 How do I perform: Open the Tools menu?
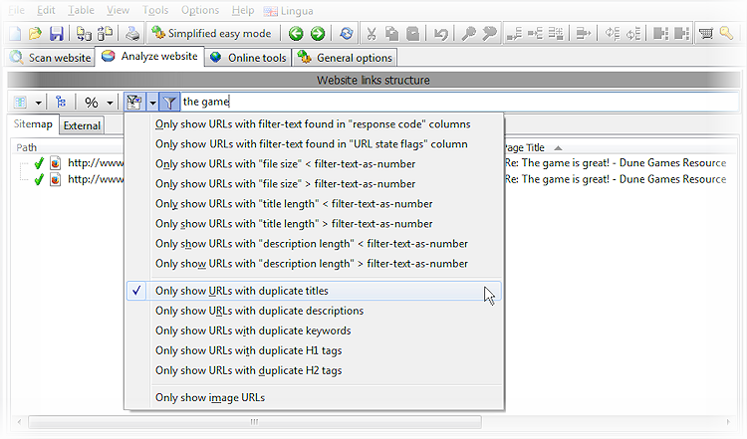(155, 10)
